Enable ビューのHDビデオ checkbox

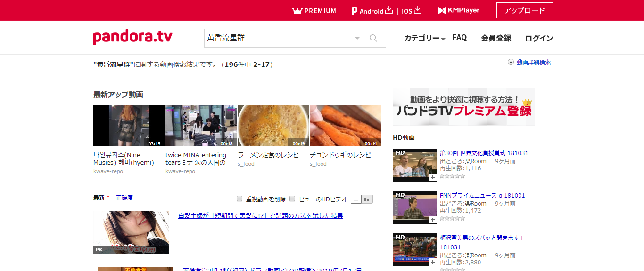click(x=292, y=199)
